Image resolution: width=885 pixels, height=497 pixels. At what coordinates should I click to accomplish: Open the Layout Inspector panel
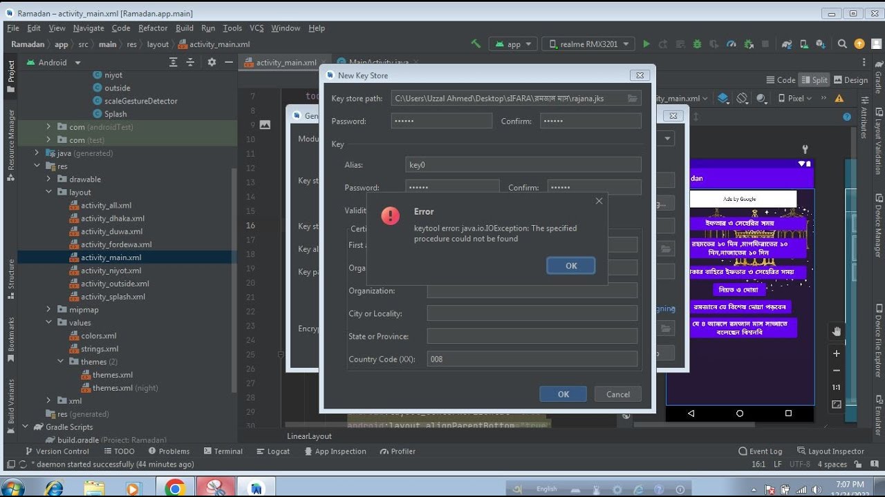click(831, 451)
